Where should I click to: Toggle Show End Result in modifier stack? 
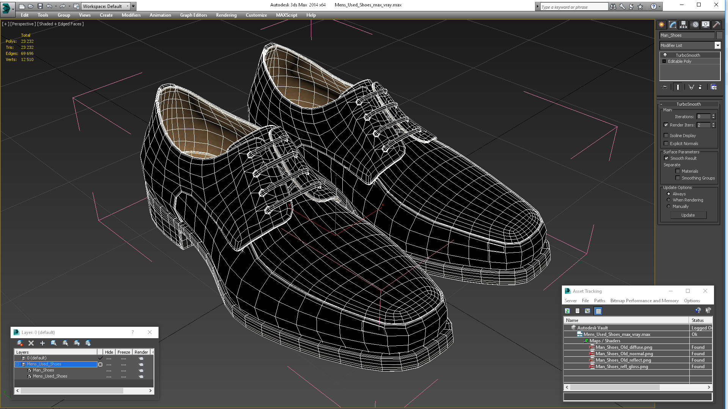click(x=678, y=87)
